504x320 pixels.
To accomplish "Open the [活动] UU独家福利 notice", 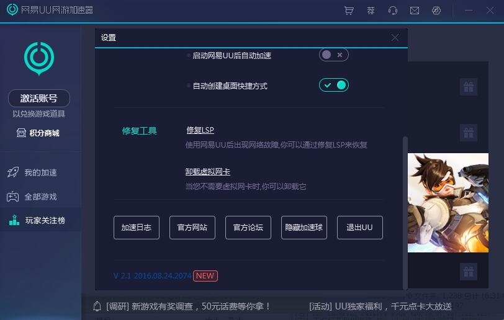I will [380, 306].
